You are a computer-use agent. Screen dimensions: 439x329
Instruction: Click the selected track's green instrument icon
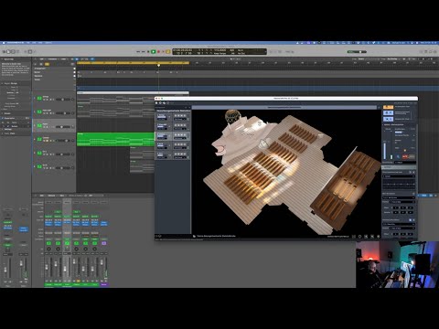tap(39, 125)
